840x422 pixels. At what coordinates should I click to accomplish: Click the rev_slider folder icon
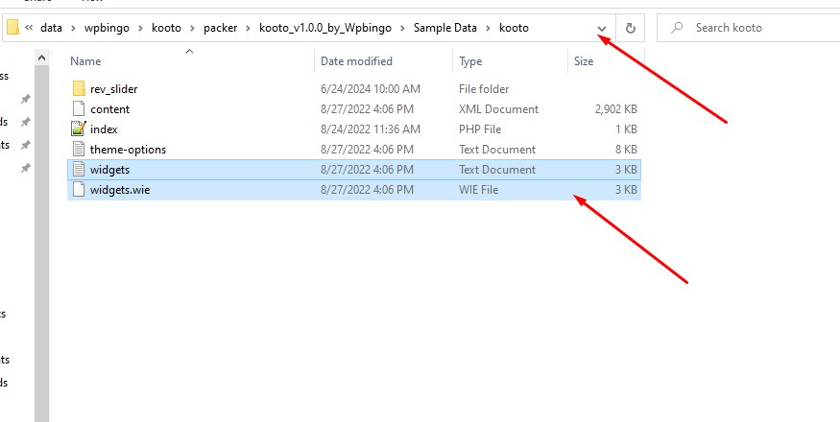[79, 89]
